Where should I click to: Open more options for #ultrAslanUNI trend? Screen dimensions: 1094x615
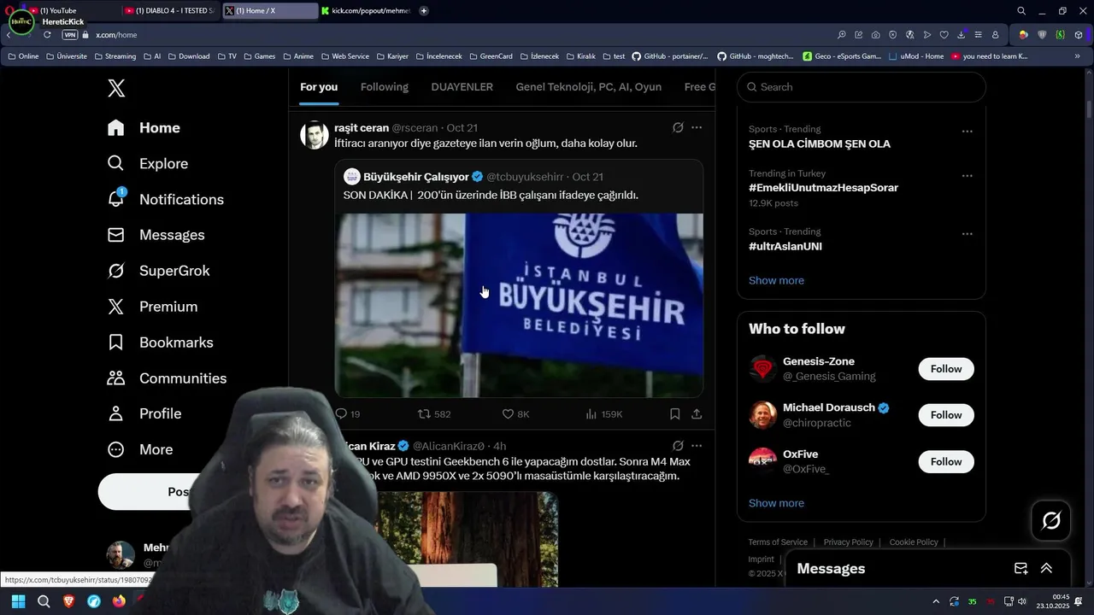(x=968, y=234)
